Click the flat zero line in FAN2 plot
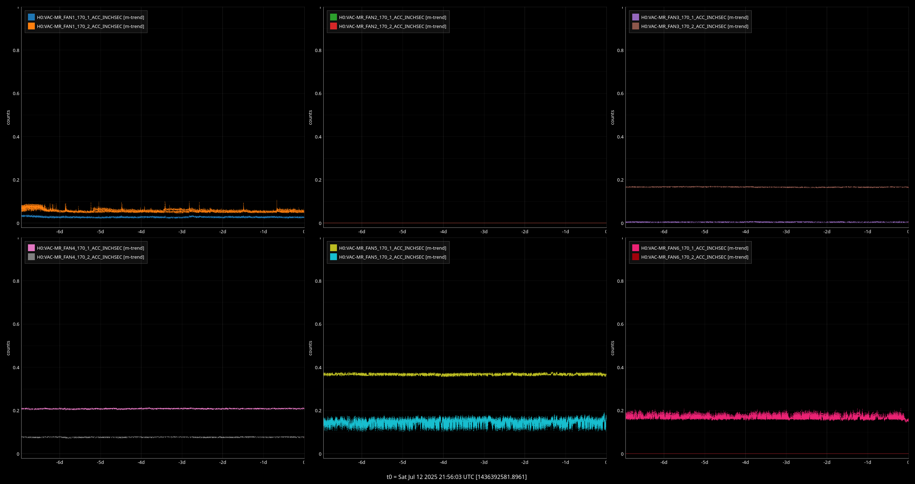 tap(465, 223)
